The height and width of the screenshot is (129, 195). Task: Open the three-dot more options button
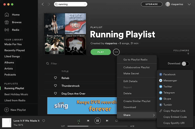tap(116, 52)
